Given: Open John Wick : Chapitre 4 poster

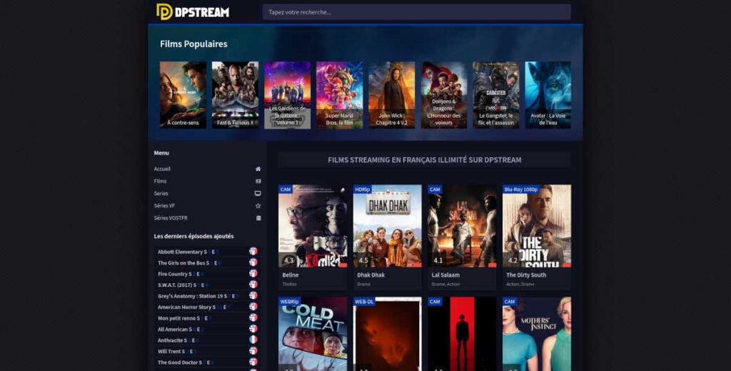Looking at the screenshot, I should click(x=392, y=95).
